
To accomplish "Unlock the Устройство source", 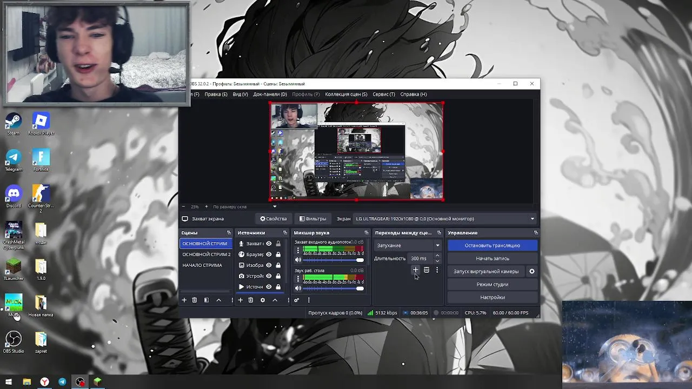I will coord(278,276).
